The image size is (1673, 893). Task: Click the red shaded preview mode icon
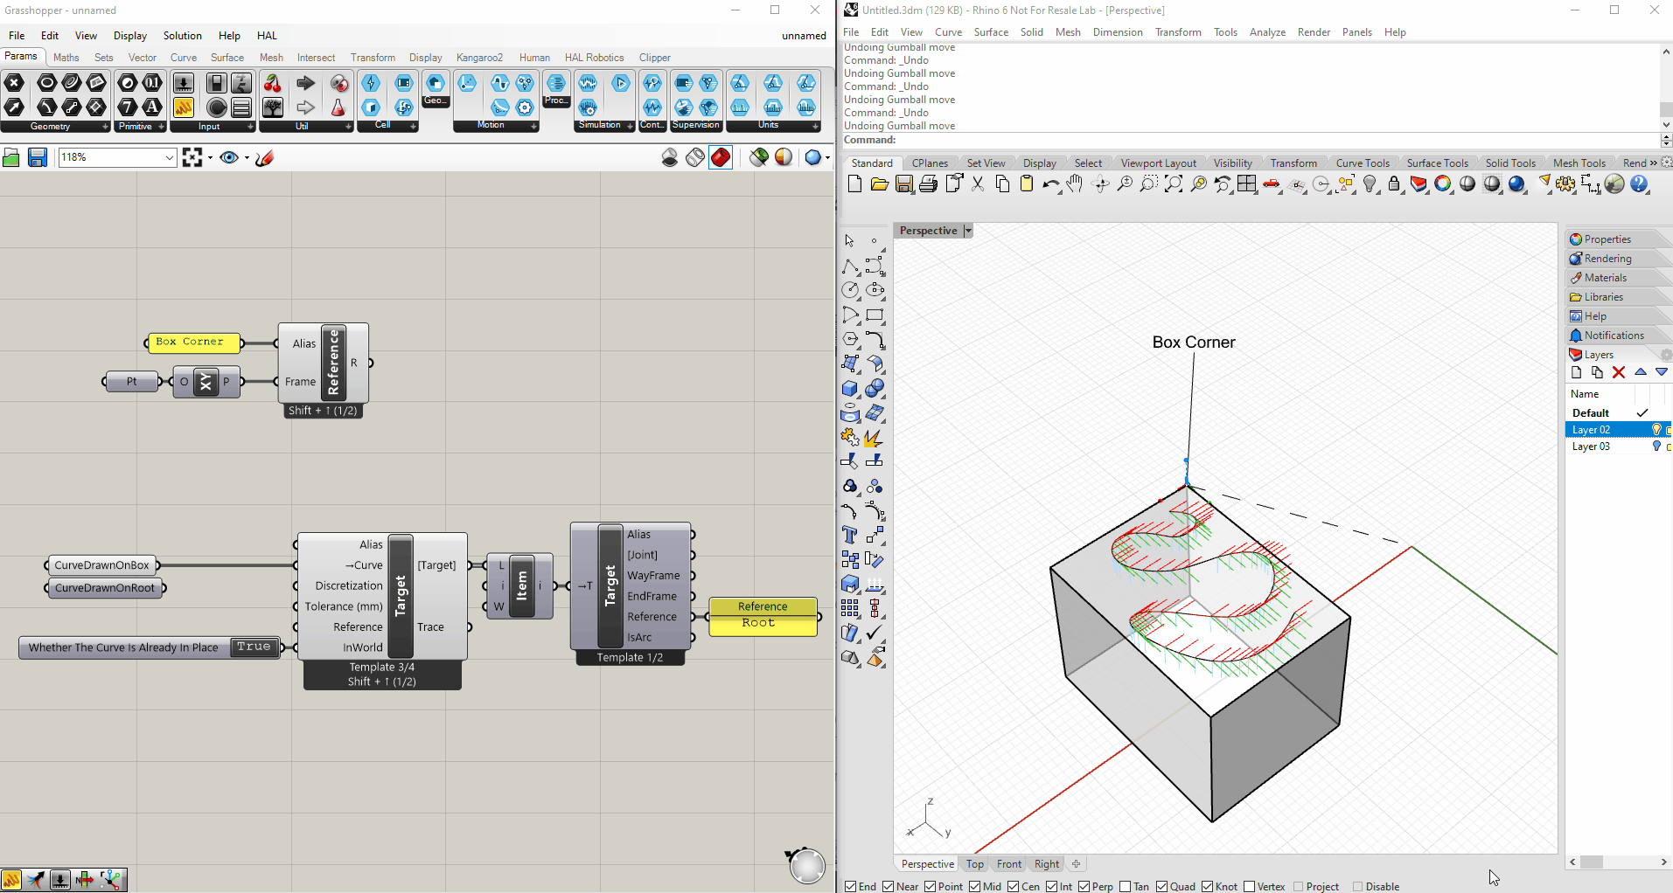coord(721,158)
